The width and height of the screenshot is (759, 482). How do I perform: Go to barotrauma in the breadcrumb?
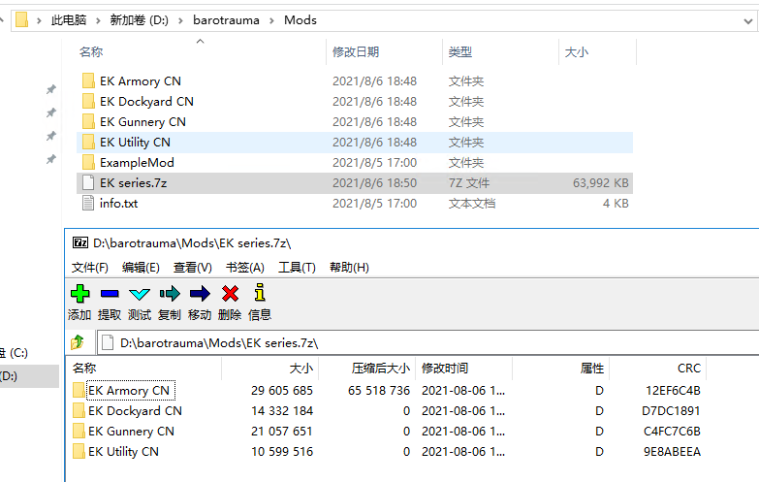coord(226,19)
